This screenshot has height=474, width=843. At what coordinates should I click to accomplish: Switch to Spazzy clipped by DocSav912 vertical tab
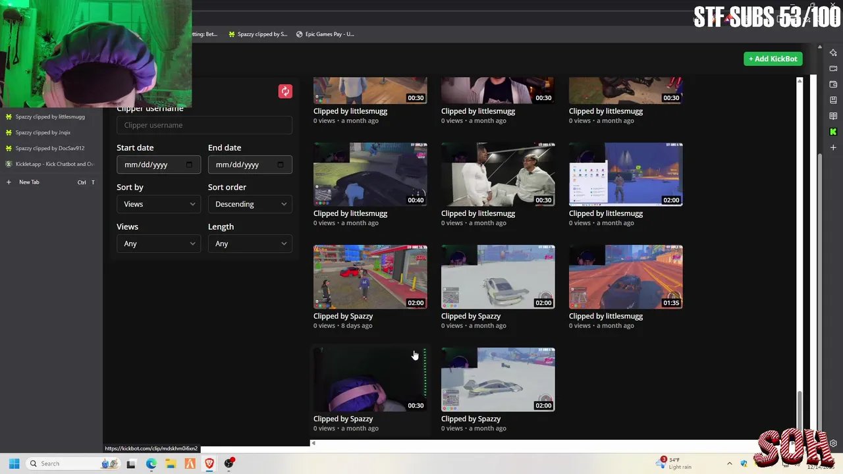51,148
